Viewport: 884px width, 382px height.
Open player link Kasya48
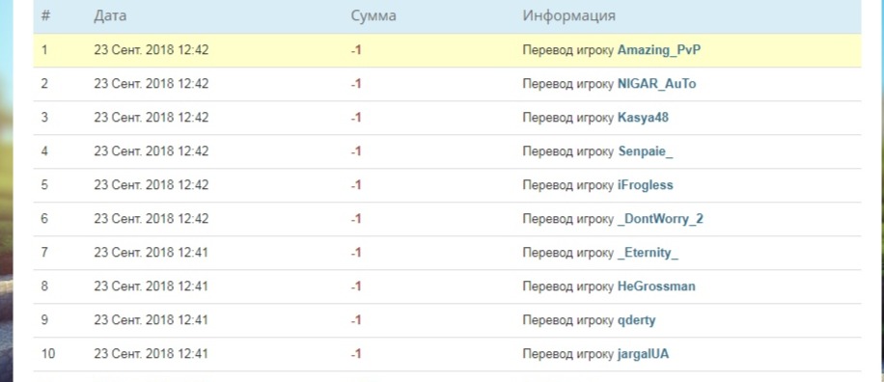644,118
